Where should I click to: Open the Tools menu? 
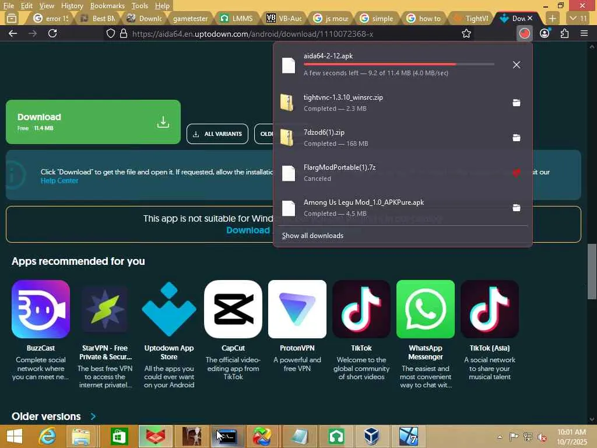point(139,6)
